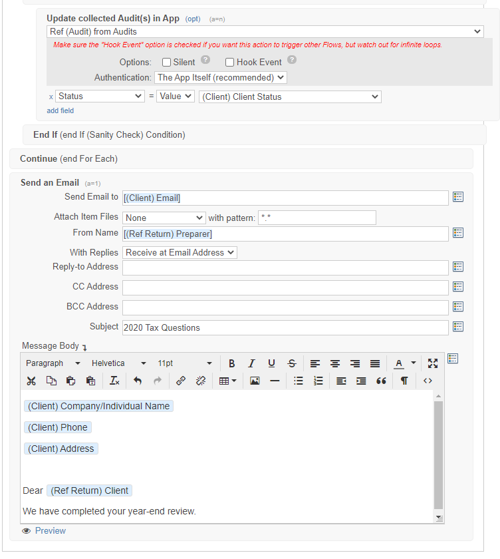This screenshot has width=500, height=559.
Task: Open the Paragraph format dropdown
Action: click(x=53, y=363)
